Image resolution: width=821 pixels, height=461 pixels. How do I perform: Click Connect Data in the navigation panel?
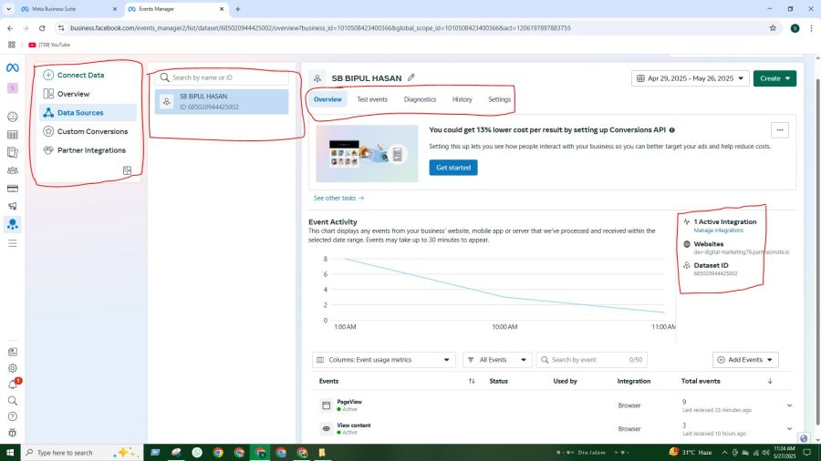point(80,76)
